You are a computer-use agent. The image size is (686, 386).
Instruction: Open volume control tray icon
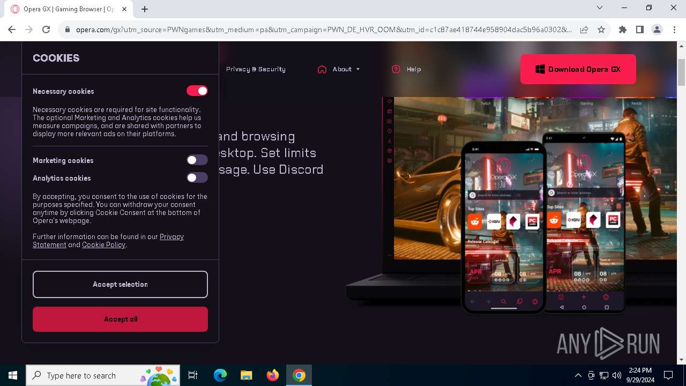(x=617, y=375)
